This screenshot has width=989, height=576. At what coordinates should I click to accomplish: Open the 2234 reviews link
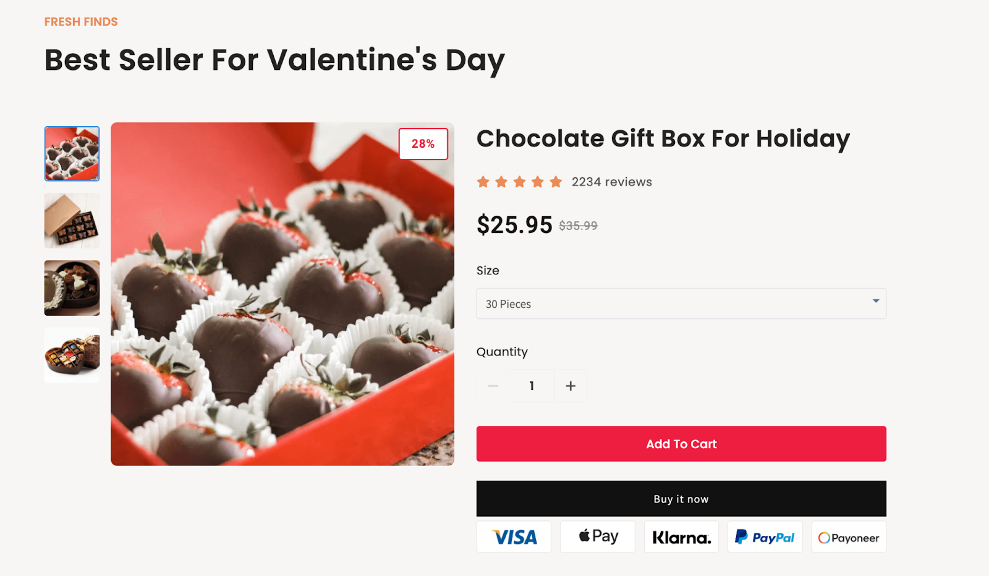pyautogui.click(x=611, y=182)
